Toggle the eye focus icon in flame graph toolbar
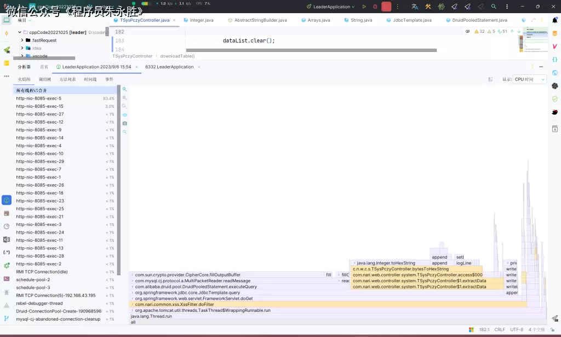Screen dimensions: 561x337 coord(124,115)
